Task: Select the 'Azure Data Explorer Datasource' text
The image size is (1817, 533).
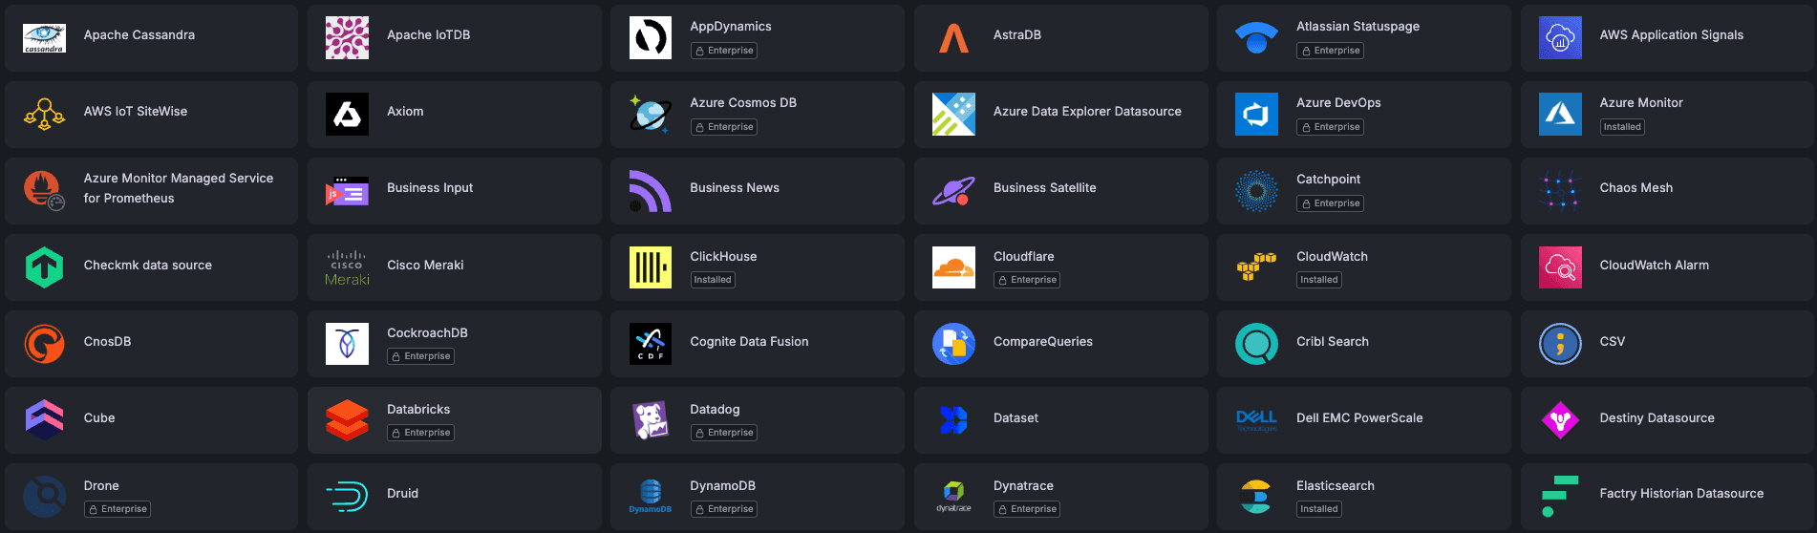Action: [x=1087, y=112]
